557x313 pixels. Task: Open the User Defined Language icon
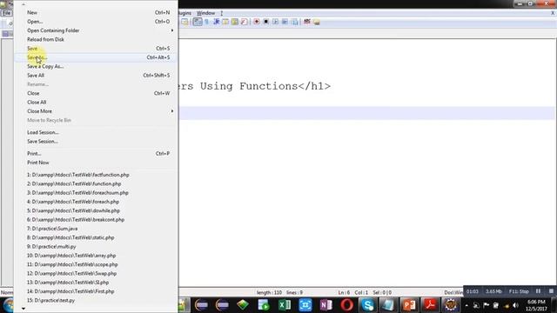point(225,22)
